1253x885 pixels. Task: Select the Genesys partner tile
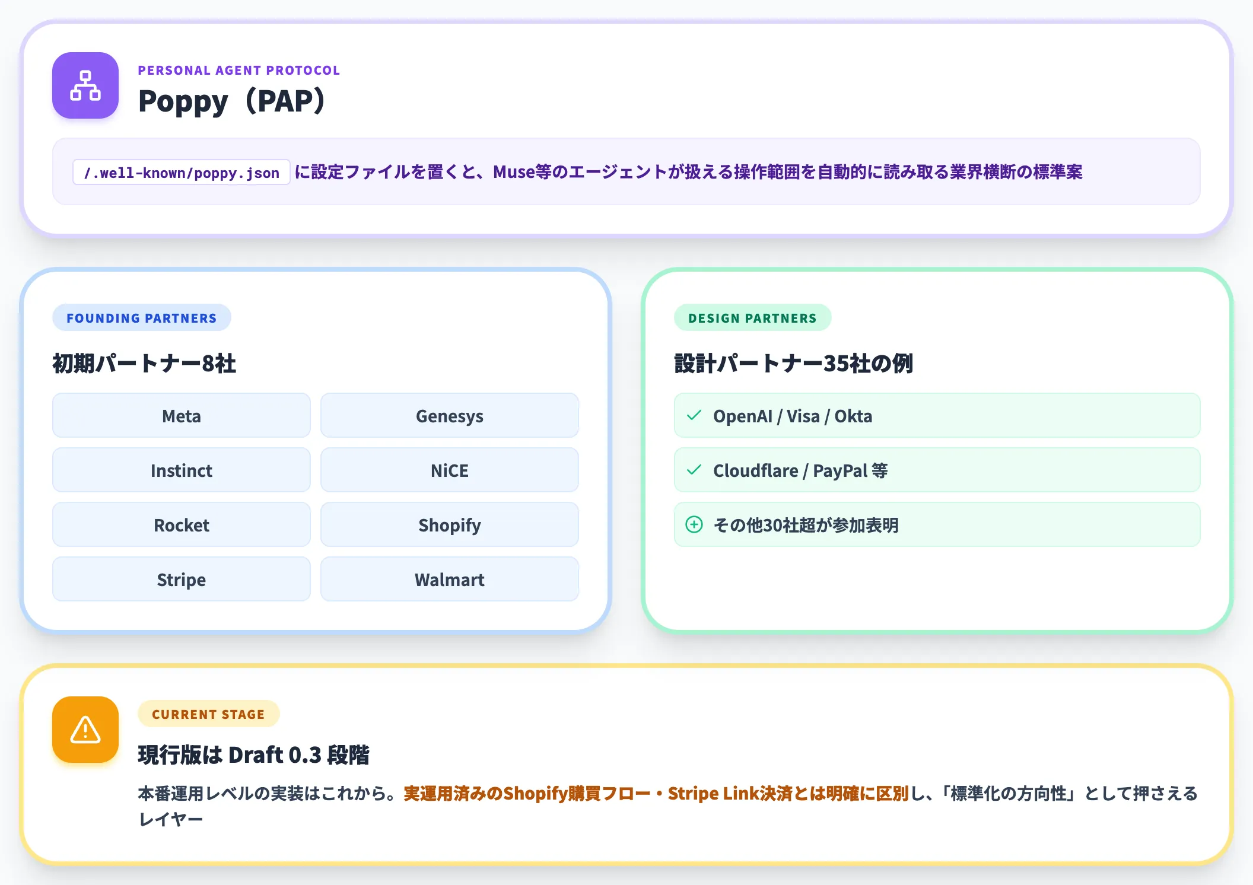pyautogui.click(x=450, y=415)
